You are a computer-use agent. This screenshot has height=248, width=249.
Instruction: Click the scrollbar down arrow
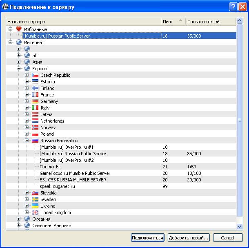tap(240, 226)
